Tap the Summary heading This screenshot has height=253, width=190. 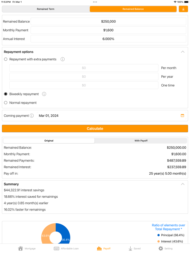[x=11, y=184]
